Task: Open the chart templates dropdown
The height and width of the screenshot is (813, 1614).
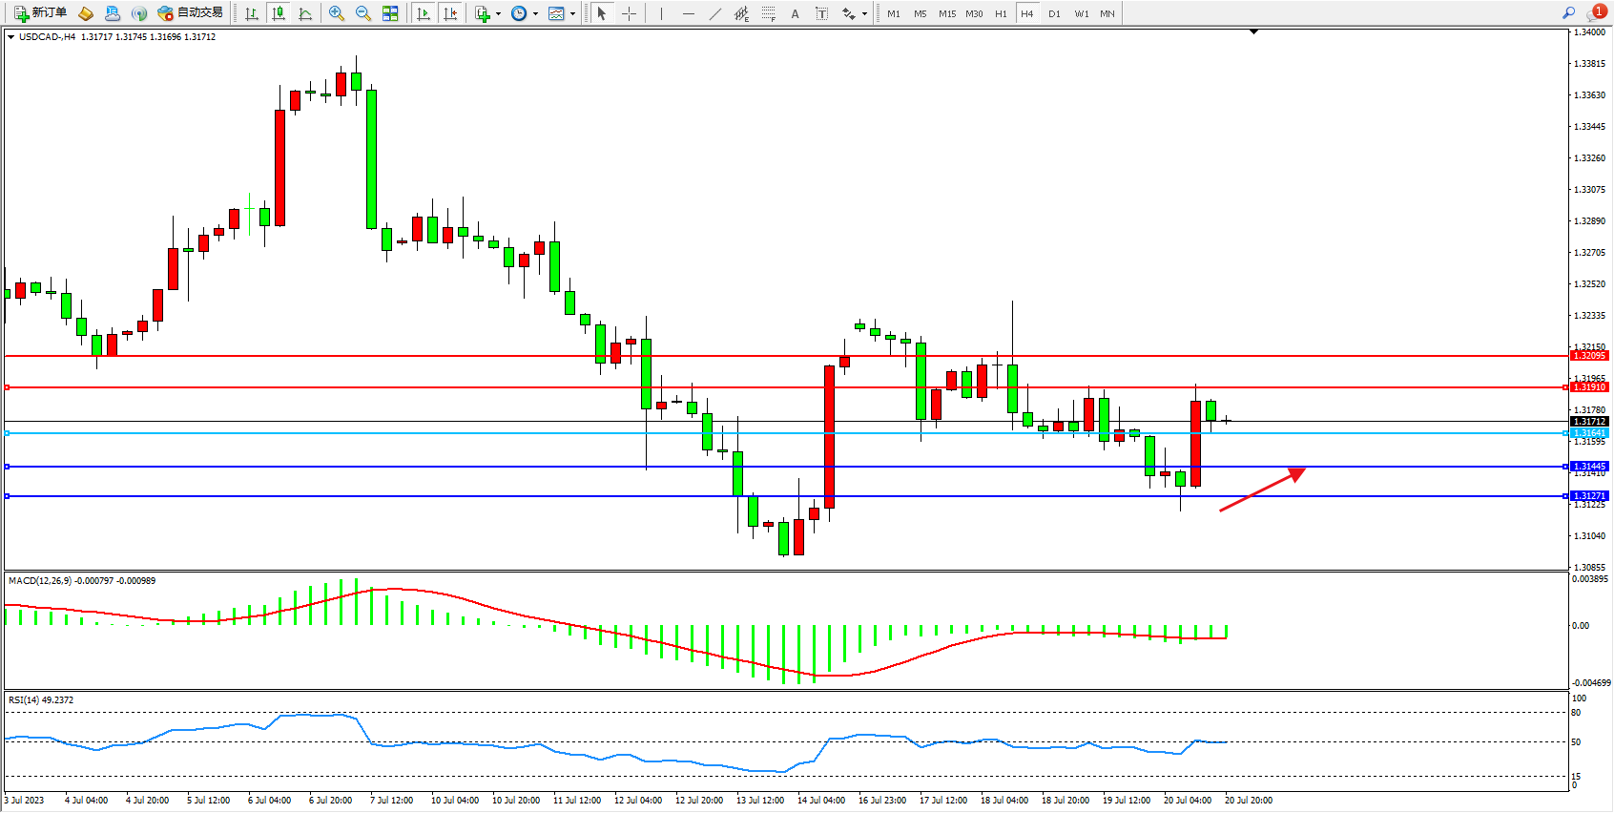Action: click(572, 13)
